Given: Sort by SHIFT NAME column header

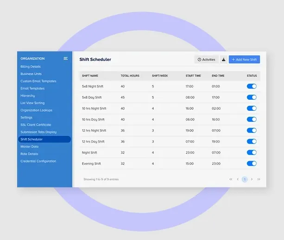Looking at the screenshot, I should (90, 76).
